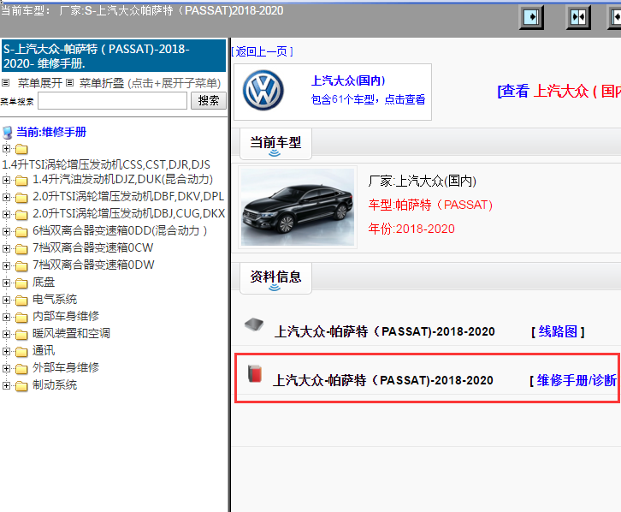621x512 pixels.
Task: Select the 当前车型 tab
Action: [x=275, y=144]
